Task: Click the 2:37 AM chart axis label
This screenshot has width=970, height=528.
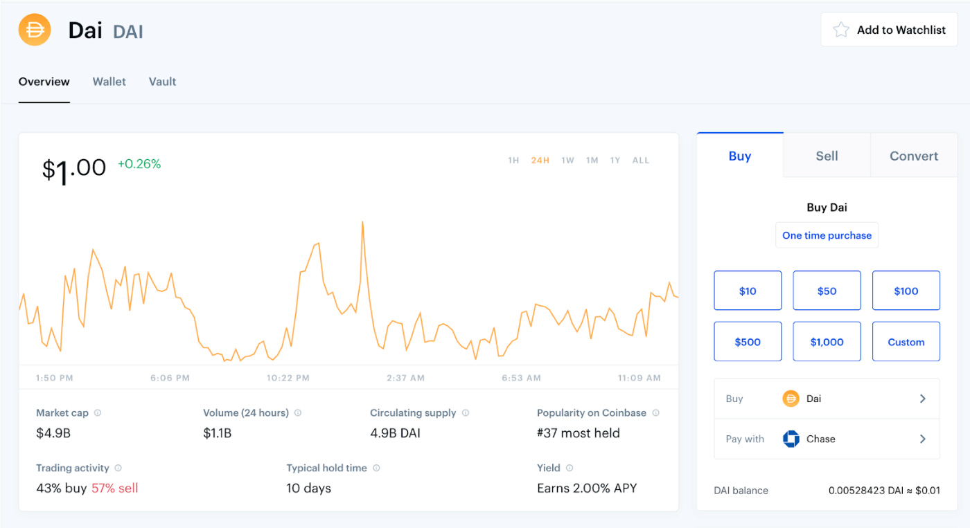Action: coord(406,378)
